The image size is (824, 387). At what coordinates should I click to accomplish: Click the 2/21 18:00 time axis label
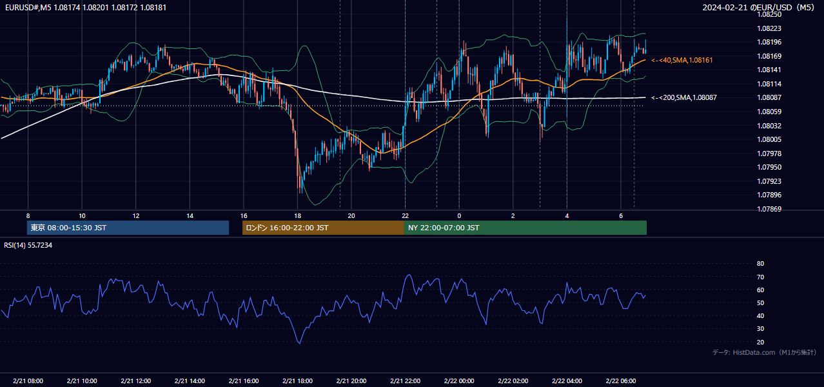point(297,381)
